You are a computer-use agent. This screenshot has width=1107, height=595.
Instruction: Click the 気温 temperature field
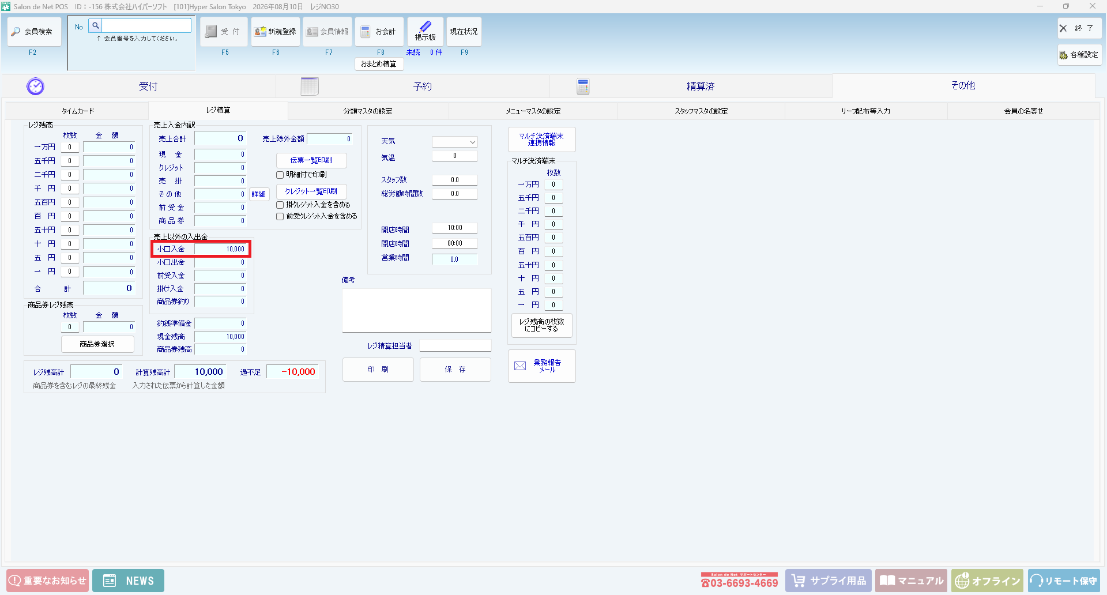tap(455, 156)
